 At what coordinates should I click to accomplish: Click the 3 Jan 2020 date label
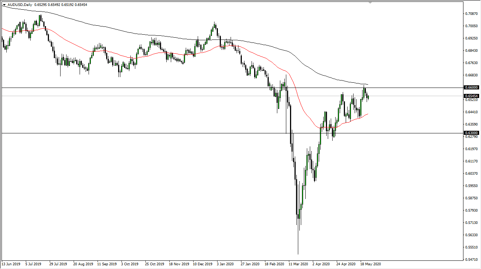coord(226,263)
